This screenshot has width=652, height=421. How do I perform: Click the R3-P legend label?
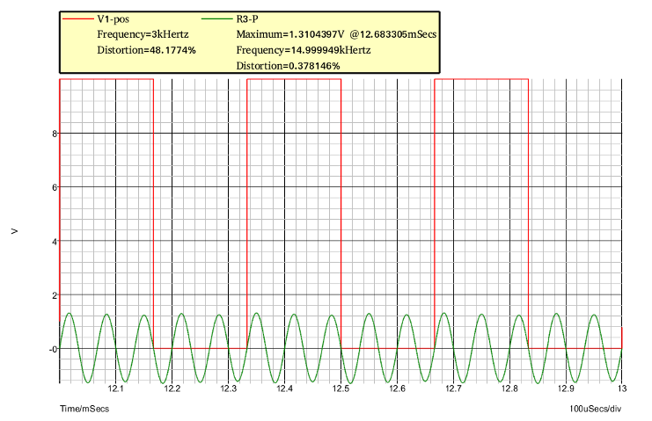tap(247, 19)
